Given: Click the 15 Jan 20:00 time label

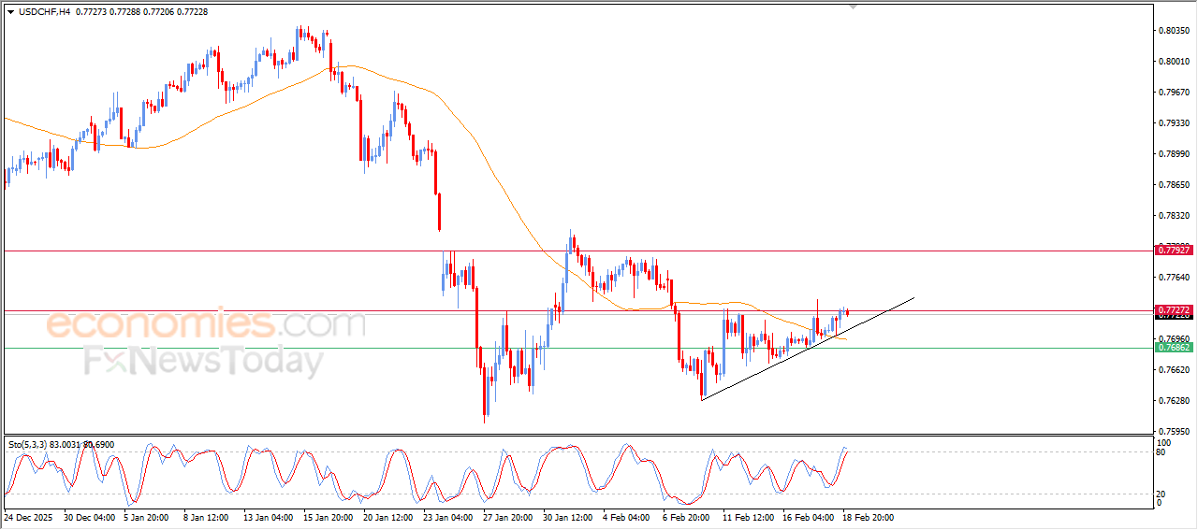Looking at the screenshot, I should click(329, 516).
